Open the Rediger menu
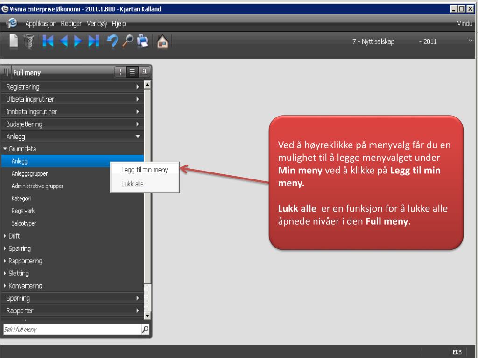478x358 pixels. pos(71,23)
